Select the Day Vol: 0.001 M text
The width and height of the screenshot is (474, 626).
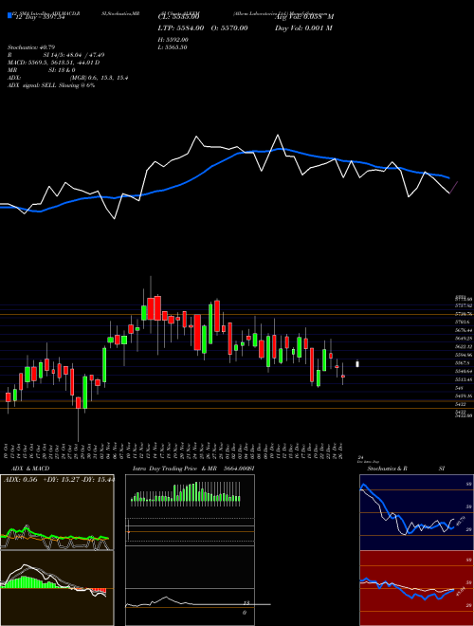[303, 28]
